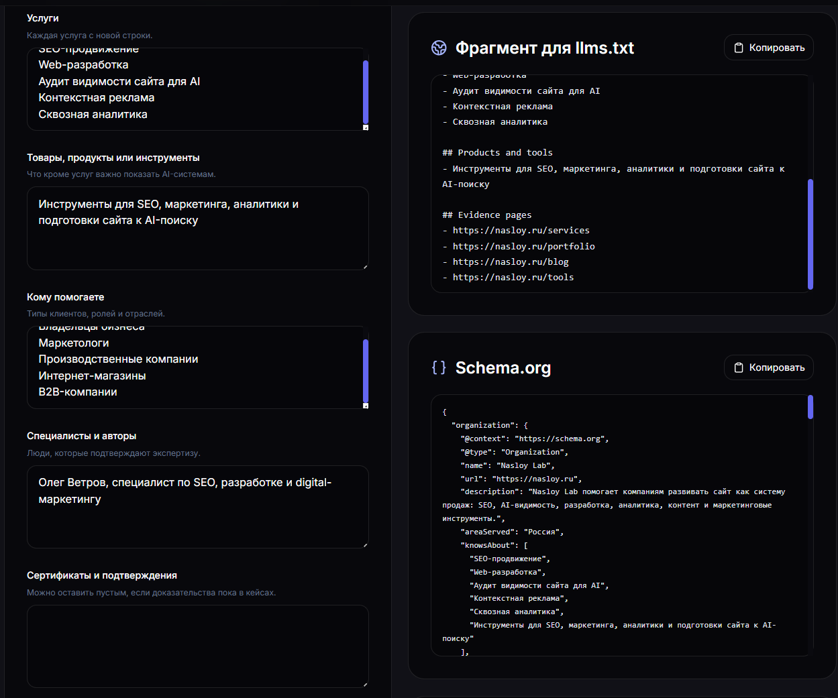Click the resize grip of the Товары textarea
The height and width of the screenshot is (698, 838).
(366, 267)
